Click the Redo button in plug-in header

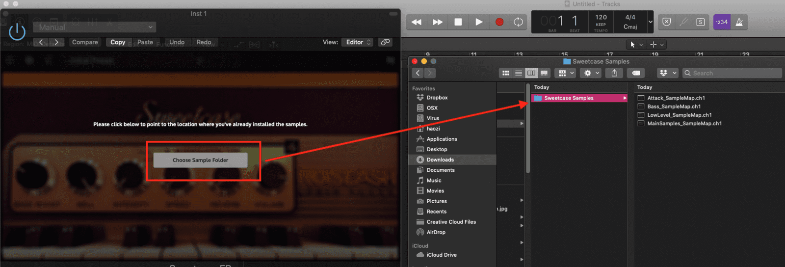(204, 42)
